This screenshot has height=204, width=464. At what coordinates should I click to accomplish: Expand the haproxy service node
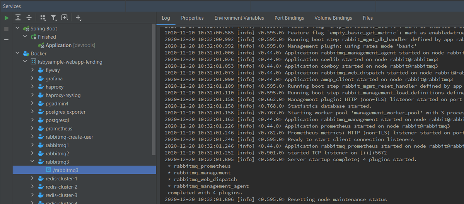point(32,87)
